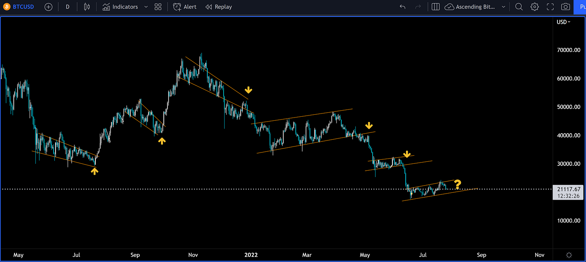The image size is (586, 262).
Task: Open the quick search magnifier
Action: [x=519, y=7]
